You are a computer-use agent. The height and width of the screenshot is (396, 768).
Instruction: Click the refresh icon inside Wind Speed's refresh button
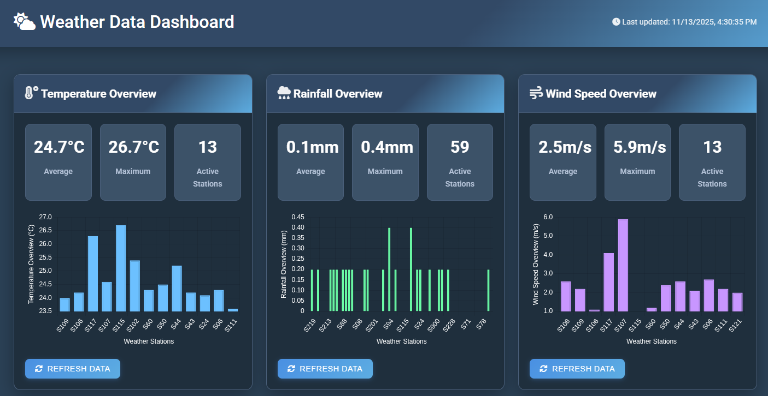[543, 369]
